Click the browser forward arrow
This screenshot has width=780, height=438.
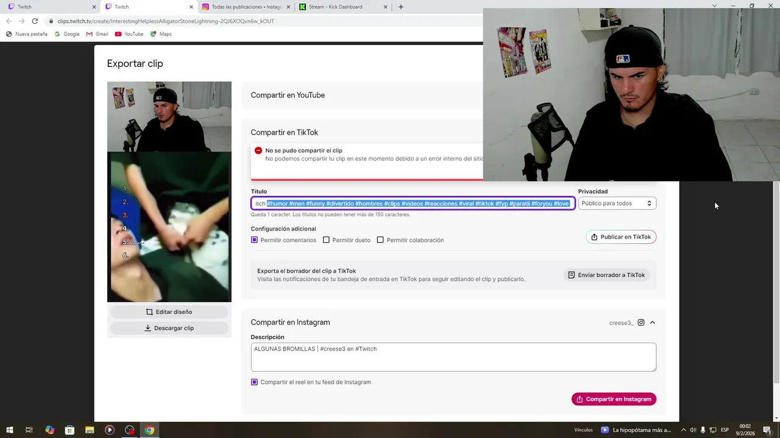(x=22, y=21)
